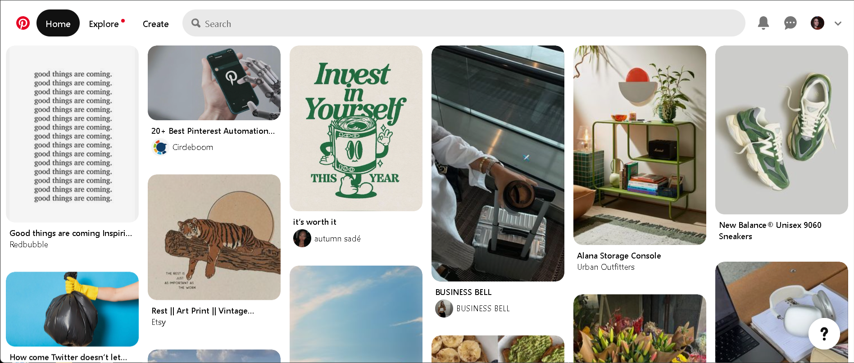Click autumn sadé's profile avatar
The width and height of the screenshot is (854, 363).
302,238
